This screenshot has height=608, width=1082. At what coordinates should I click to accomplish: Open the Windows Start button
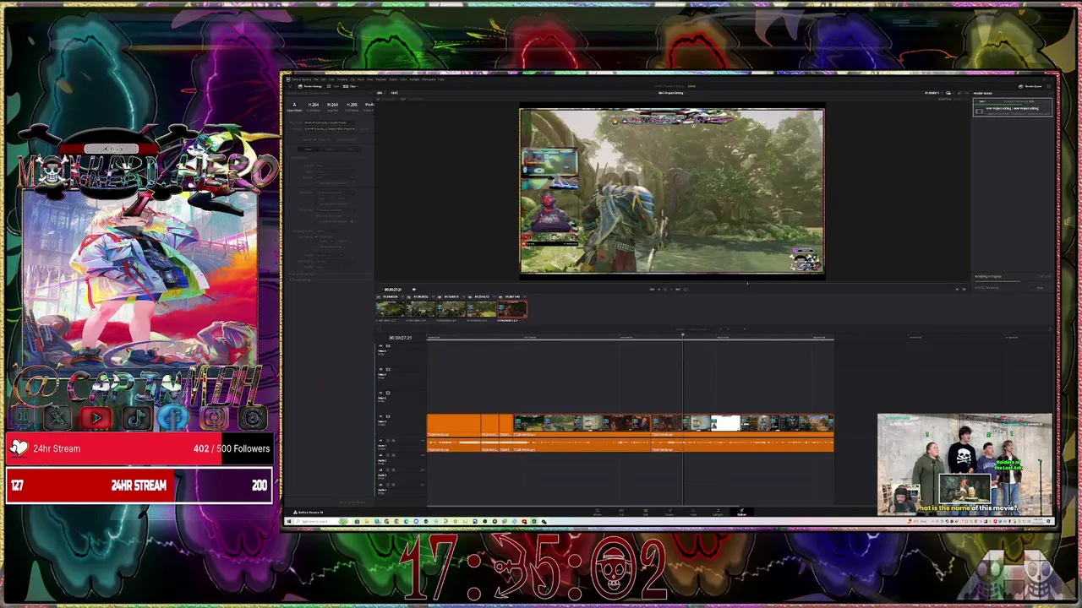(x=288, y=521)
